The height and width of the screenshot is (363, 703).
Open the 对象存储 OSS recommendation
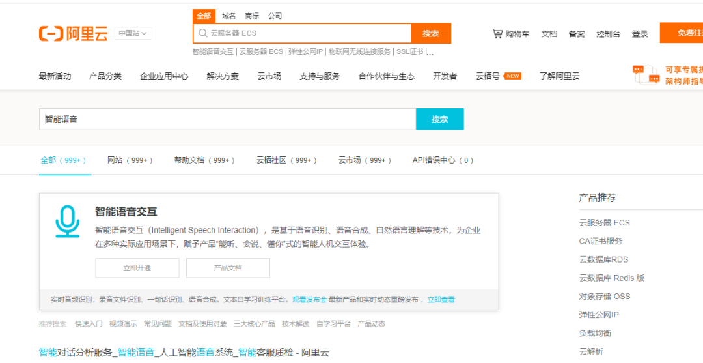[604, 296]
